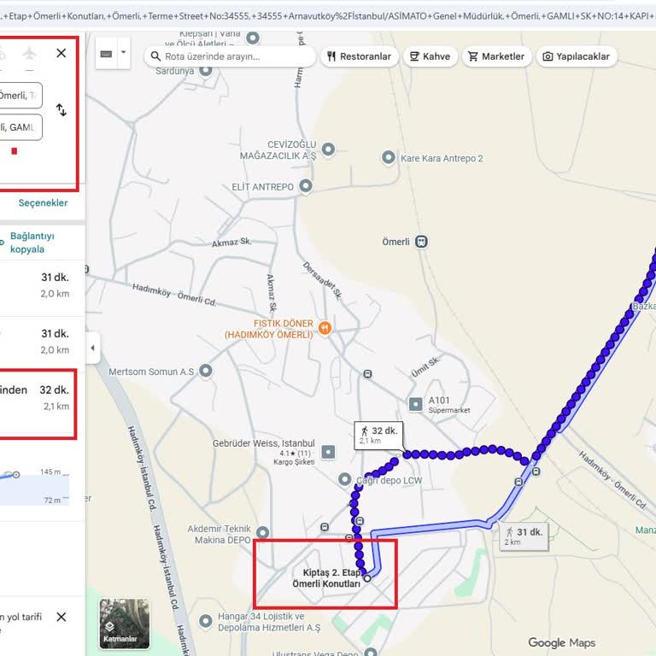Filter by Restoranlar chip
The image size is (656, 656).
pos(360,56)
